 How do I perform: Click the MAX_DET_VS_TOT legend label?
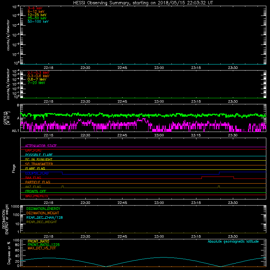point(42,248)
